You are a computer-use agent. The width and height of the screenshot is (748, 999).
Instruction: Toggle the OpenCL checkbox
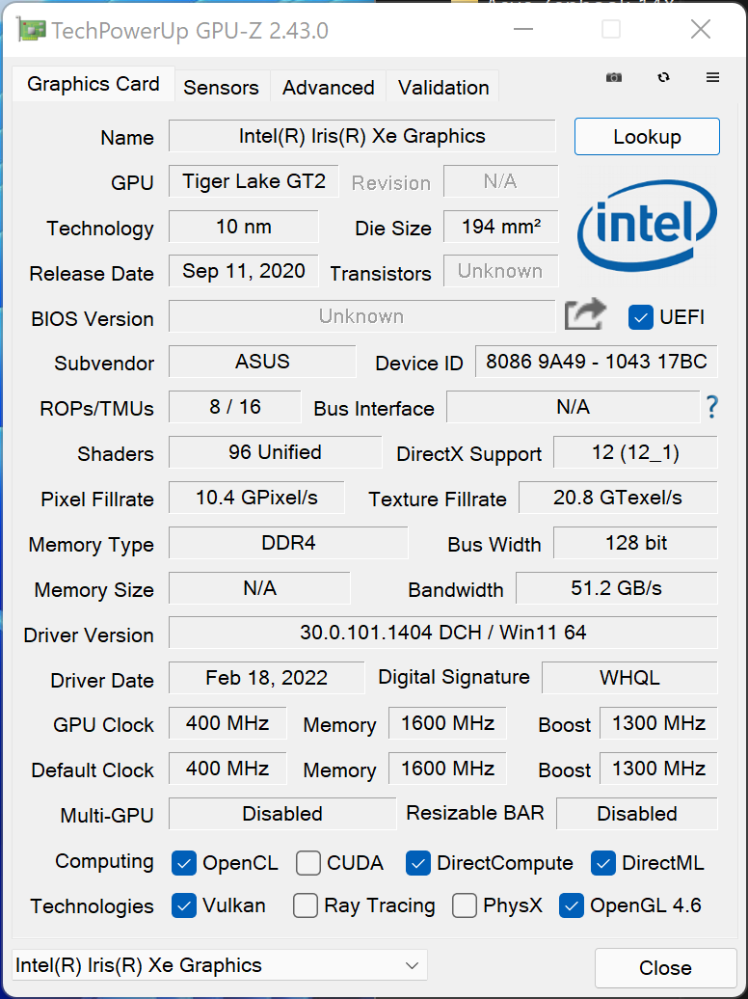tap(183, 863)
